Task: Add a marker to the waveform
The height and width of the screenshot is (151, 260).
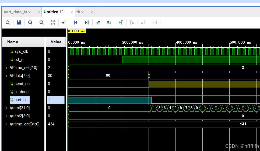Action: click(121, 23)
